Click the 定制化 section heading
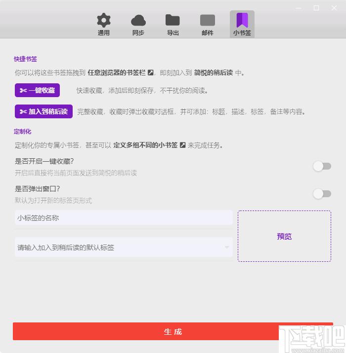This screenshot has width=346, height=353. [x=22, y=132]
